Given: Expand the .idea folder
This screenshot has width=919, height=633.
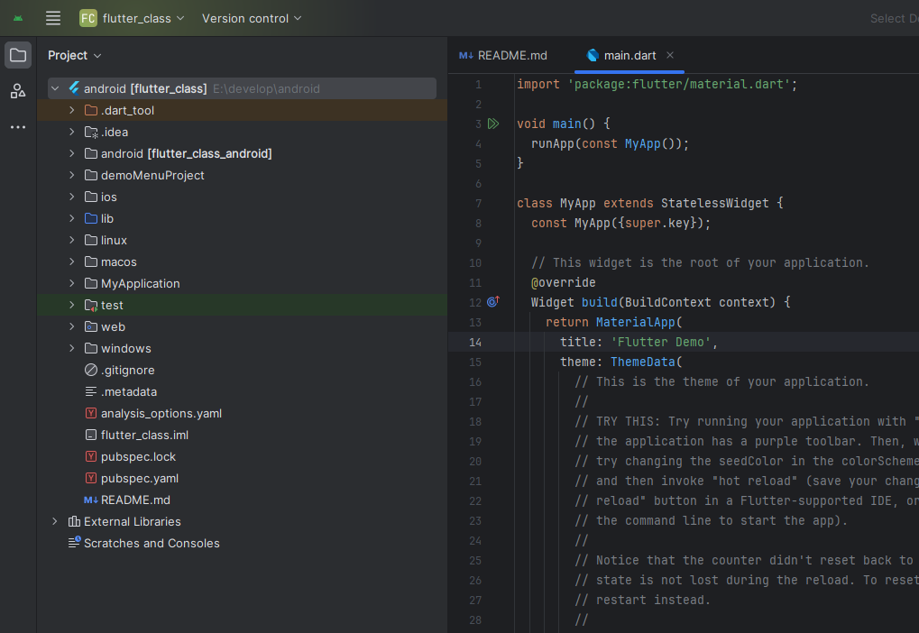Looking at the screenshot, I should pos(71,132).
